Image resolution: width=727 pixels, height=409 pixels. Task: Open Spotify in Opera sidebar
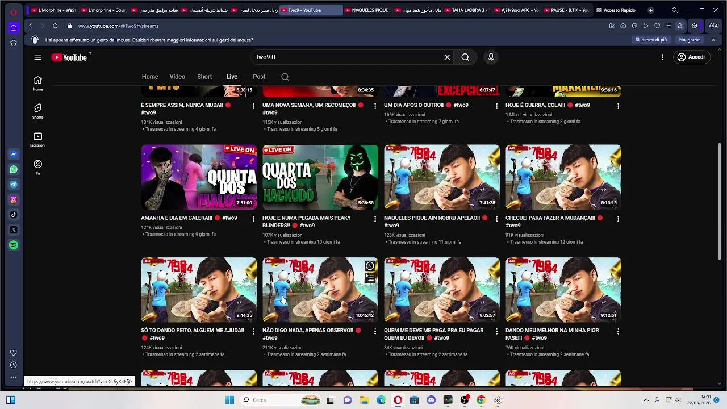[14, 245]
